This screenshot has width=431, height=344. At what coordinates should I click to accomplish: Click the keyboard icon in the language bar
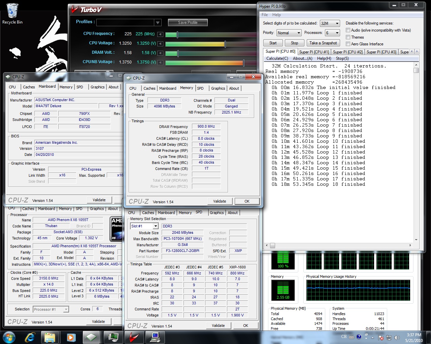(352, 337)
